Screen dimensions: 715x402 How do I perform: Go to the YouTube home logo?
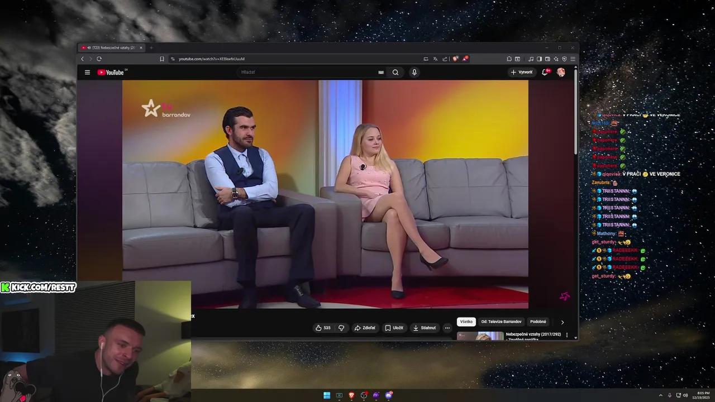111,72
